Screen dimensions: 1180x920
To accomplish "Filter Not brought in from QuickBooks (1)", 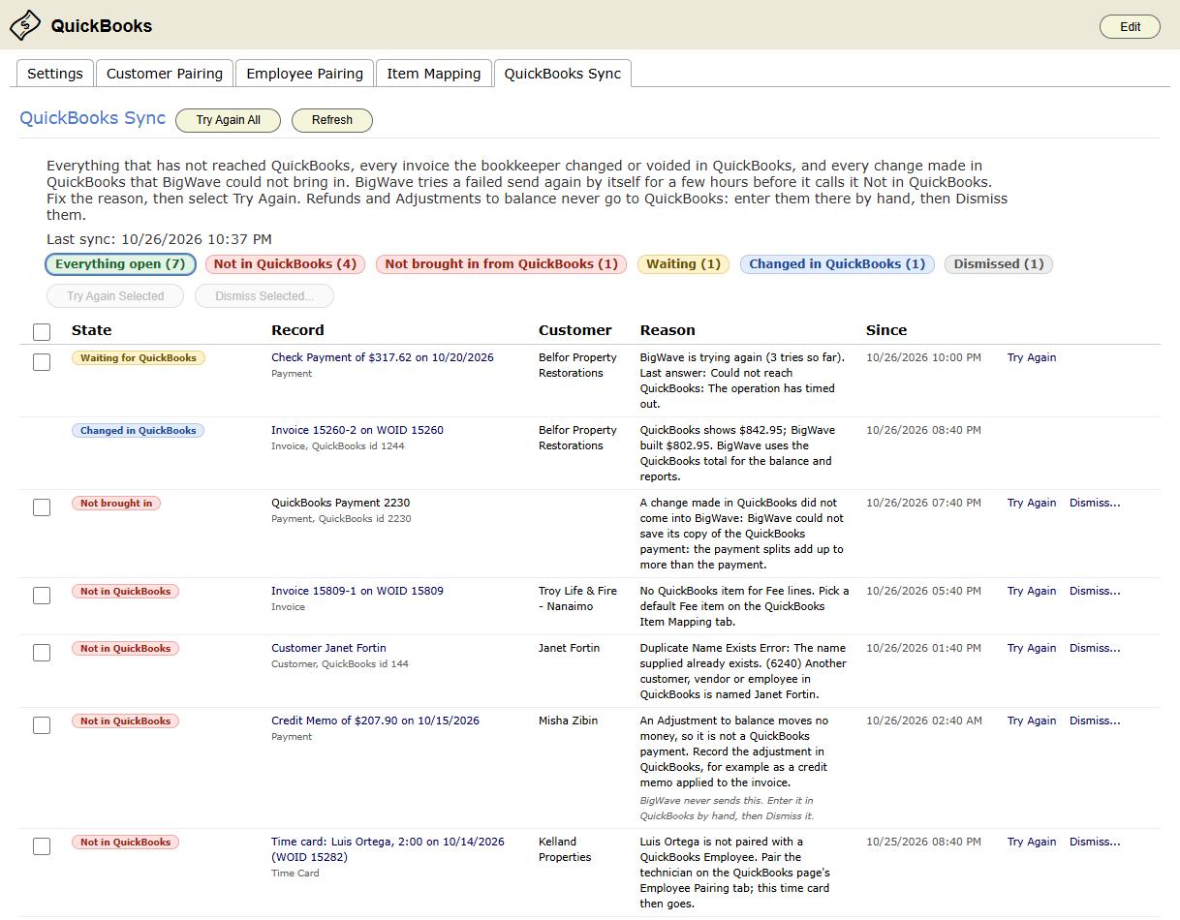I will [501, 264].
